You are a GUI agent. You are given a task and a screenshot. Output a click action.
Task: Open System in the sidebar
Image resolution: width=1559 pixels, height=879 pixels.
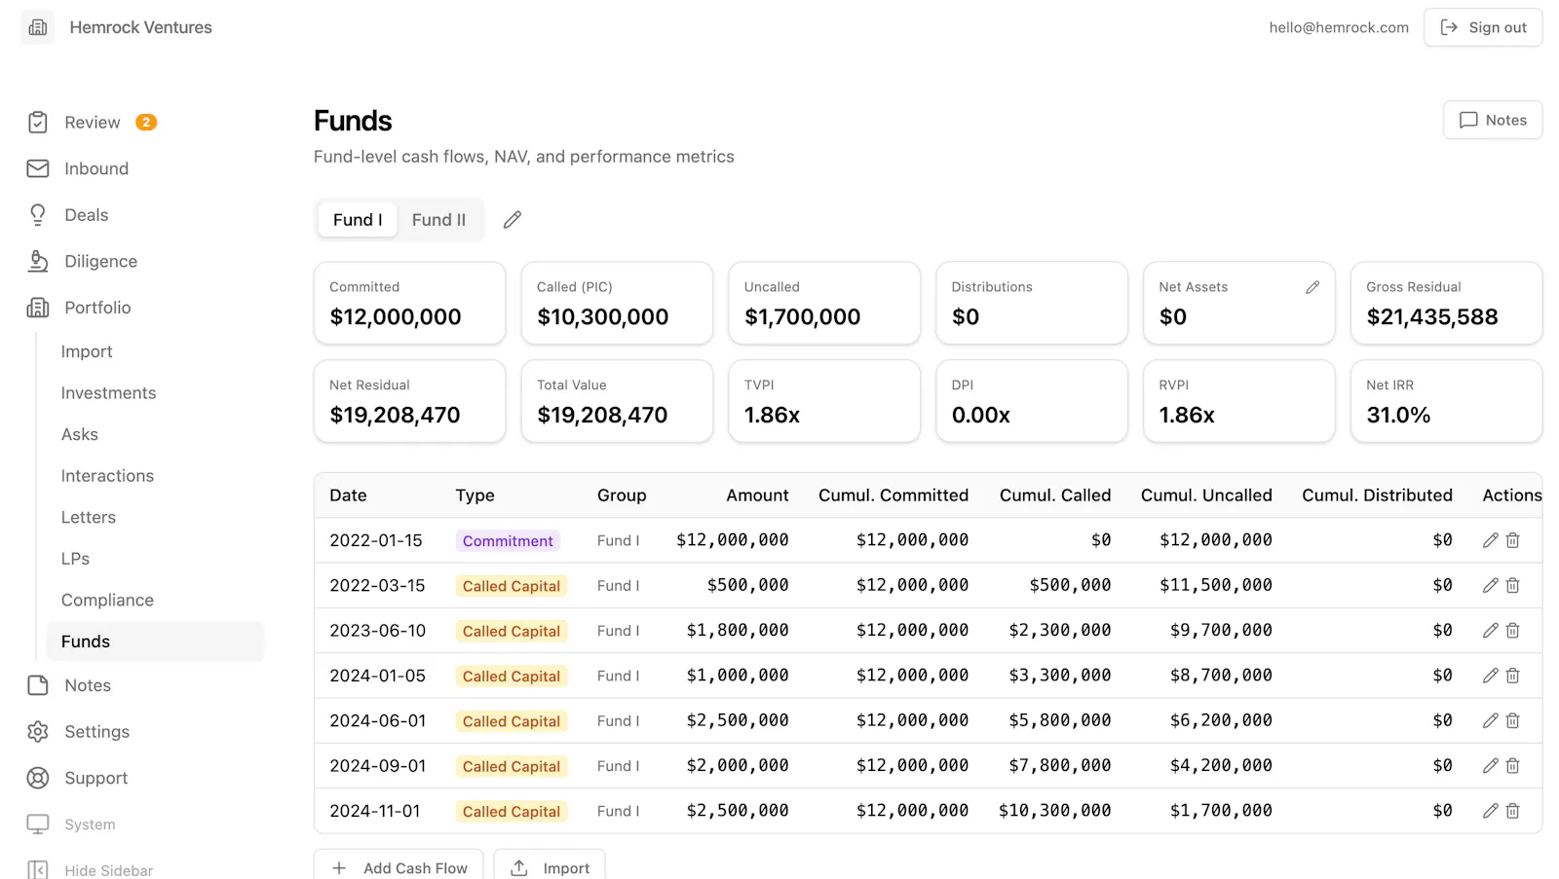coord(90,824)
